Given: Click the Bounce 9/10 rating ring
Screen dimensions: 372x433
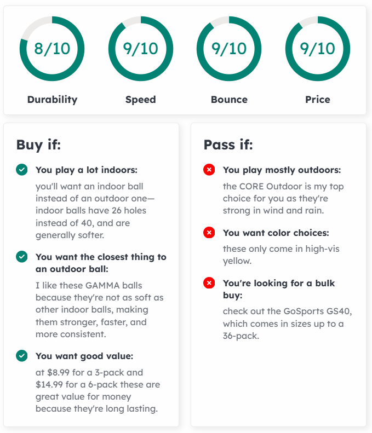Looking at the screenshot, I should 229,49.
